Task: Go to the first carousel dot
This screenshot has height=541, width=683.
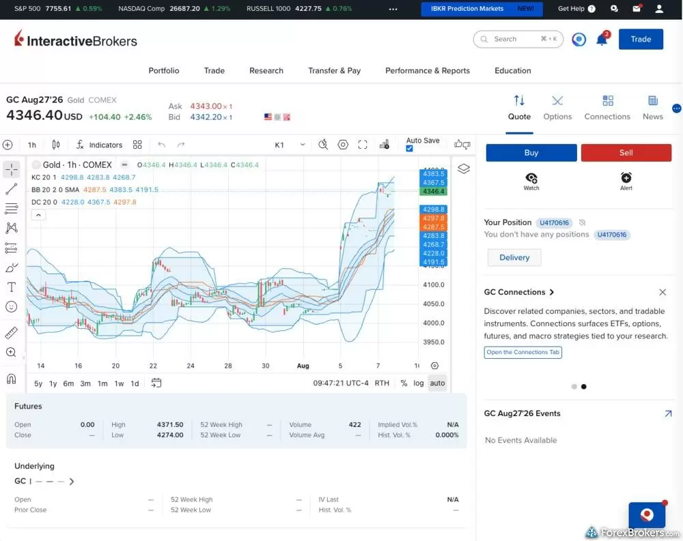Action: [574, 387]
